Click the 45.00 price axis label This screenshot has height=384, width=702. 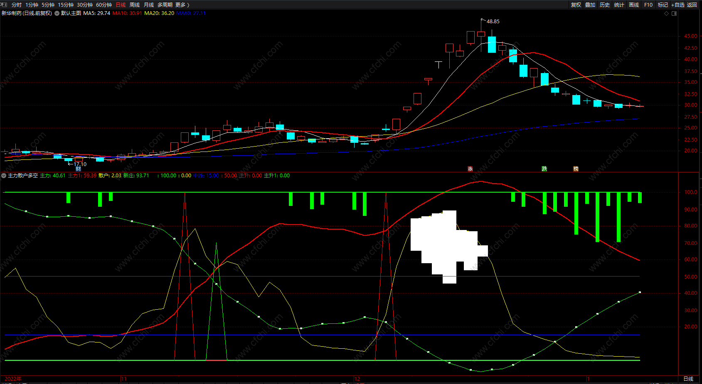coord(691,36)
